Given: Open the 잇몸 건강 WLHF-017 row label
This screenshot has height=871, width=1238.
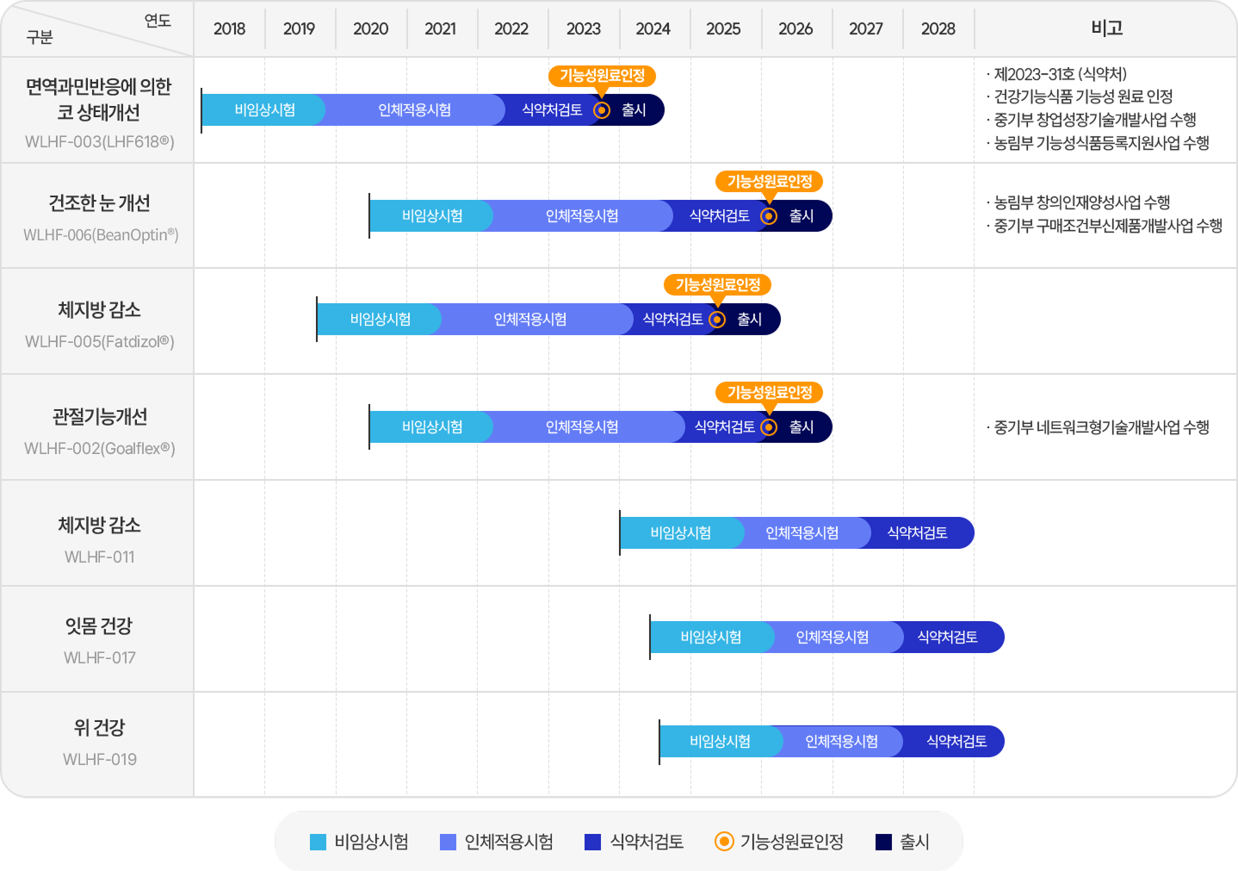Looking at the screenshot, I should click(x=99, y=639).
